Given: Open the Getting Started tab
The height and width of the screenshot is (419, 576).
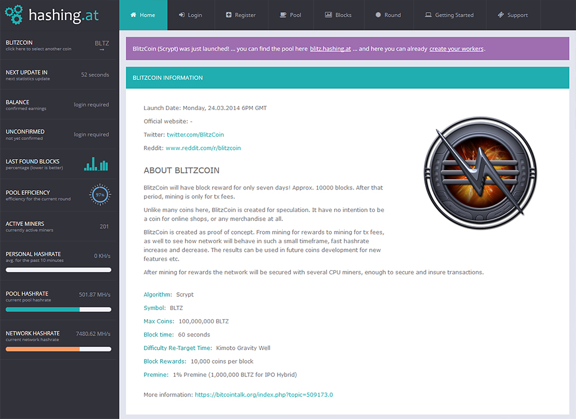Looking at the screenshot, I should point(450,15).
